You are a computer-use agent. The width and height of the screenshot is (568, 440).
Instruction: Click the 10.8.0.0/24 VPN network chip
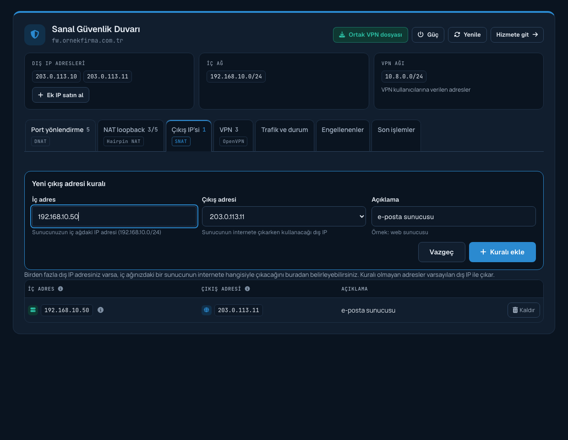404,77
